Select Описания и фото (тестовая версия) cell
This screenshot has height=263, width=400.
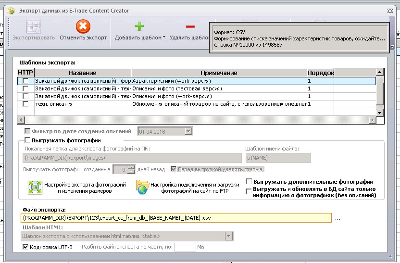[x=219, y=88]
